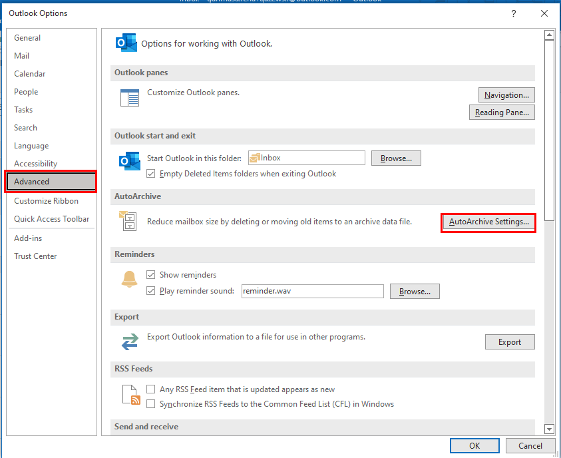561x458 pixels.
Task: Click the 'Export' section heading text
Action: [126, 317]
